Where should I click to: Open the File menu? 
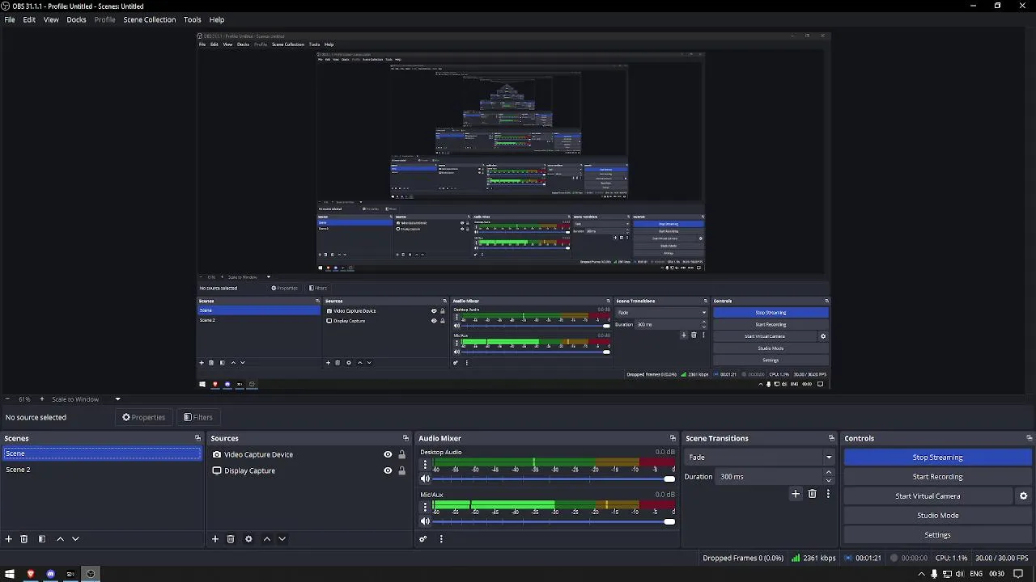(10, 19)
